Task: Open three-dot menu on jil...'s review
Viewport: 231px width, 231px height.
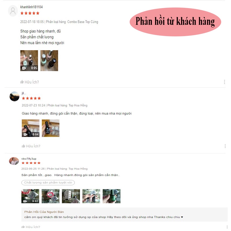Action: pyautogui.click(x=225, y=146)
